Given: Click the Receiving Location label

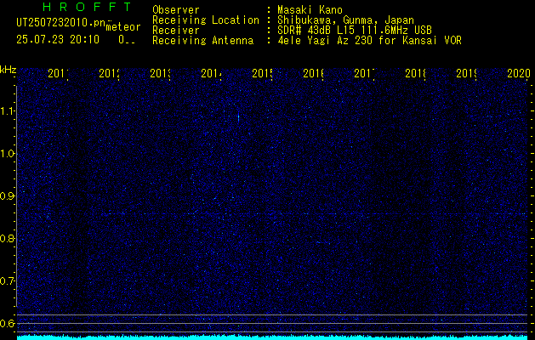Looking at the screenshot, I should click(x=206, y=20).
